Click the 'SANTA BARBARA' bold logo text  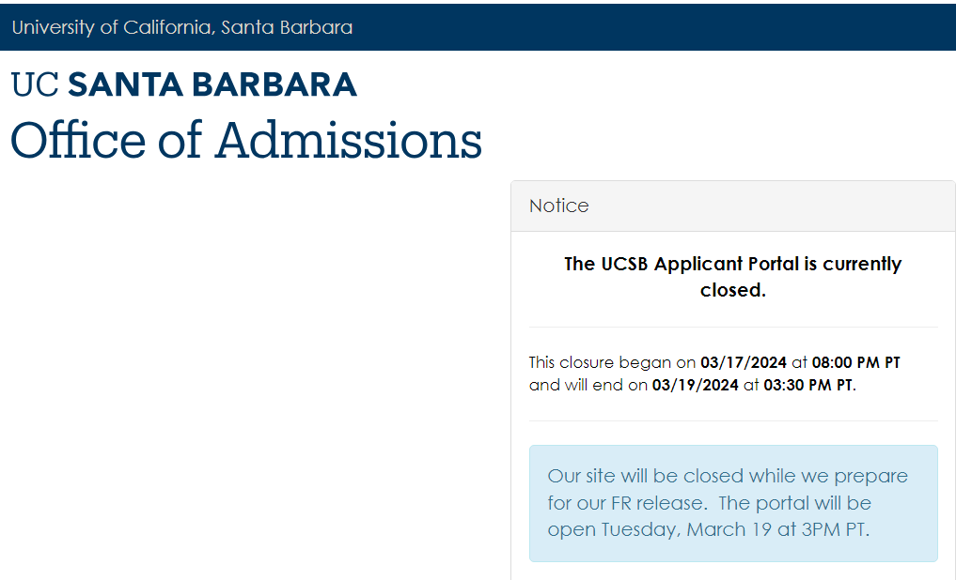pyautogui.click(x=212, y=84)
